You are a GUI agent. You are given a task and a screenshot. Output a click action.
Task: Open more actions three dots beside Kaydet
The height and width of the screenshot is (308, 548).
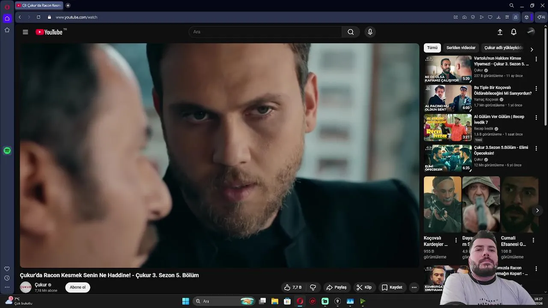coord(414,287)
